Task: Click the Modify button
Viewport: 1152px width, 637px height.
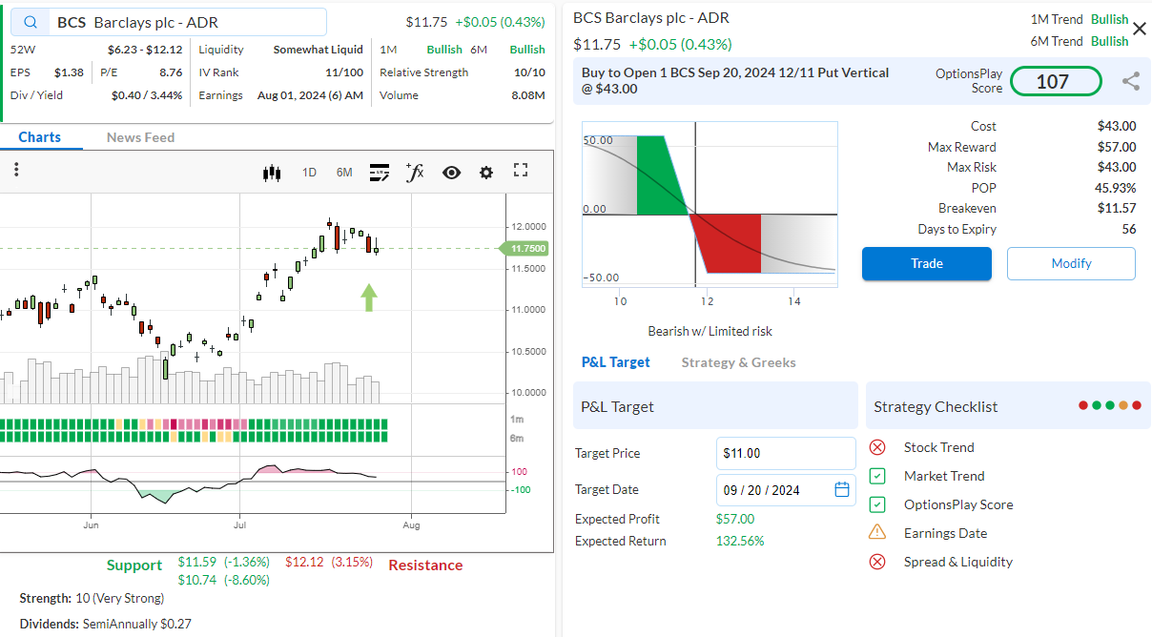Action: coord(1071,263)
